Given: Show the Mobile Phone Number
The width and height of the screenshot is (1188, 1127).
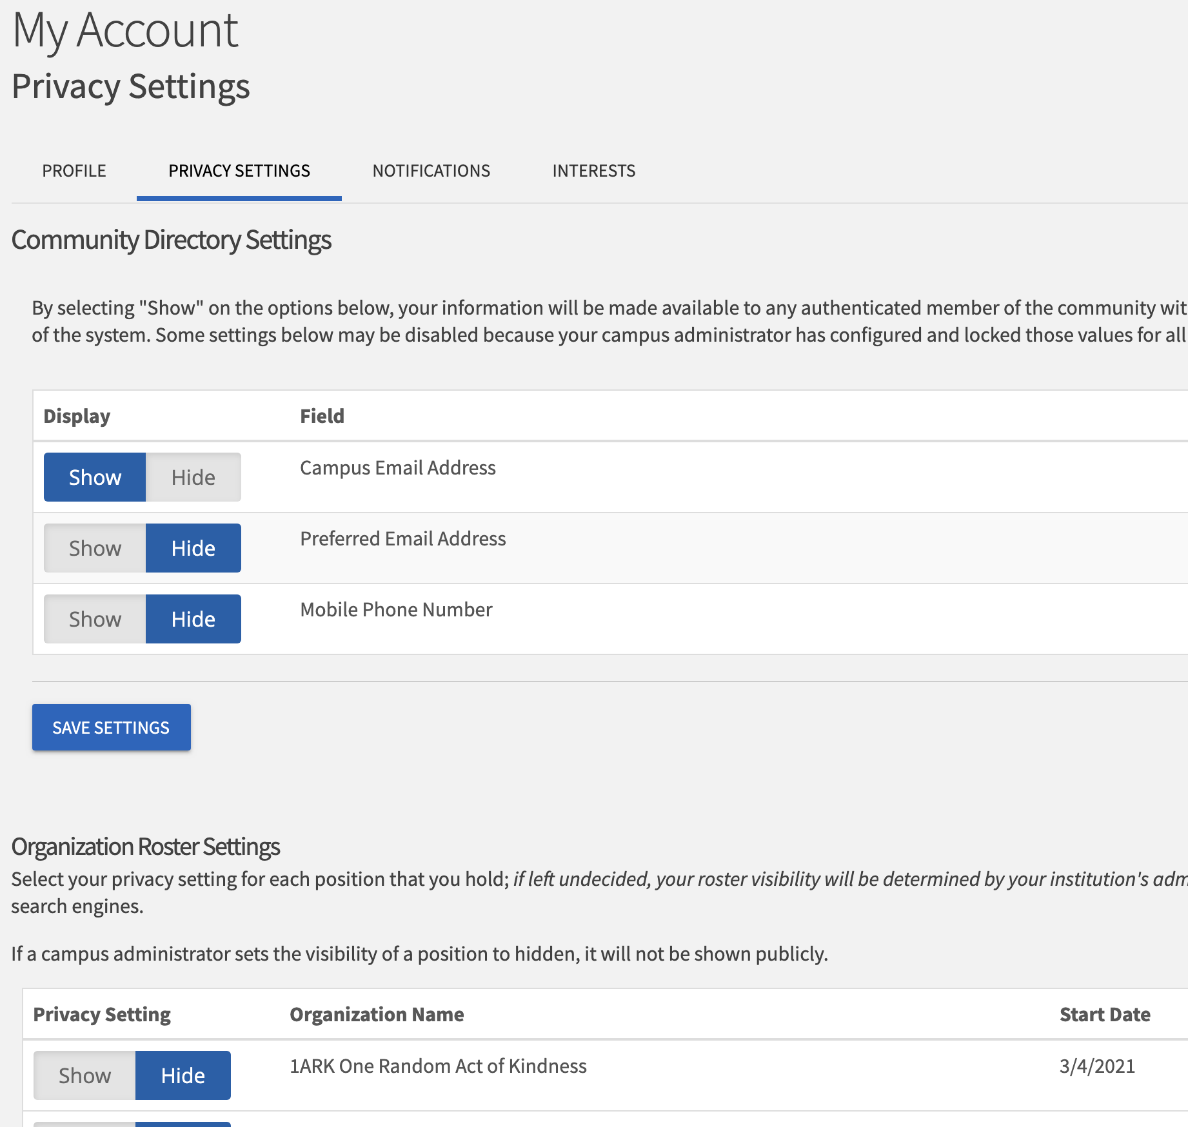Looking at the screenshot, I should [95, 619].
